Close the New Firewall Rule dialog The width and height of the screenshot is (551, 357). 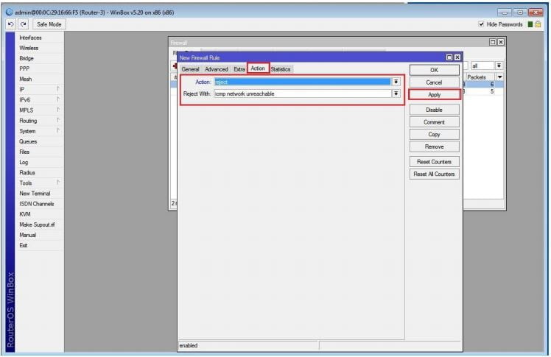click(x=457, y=57)
